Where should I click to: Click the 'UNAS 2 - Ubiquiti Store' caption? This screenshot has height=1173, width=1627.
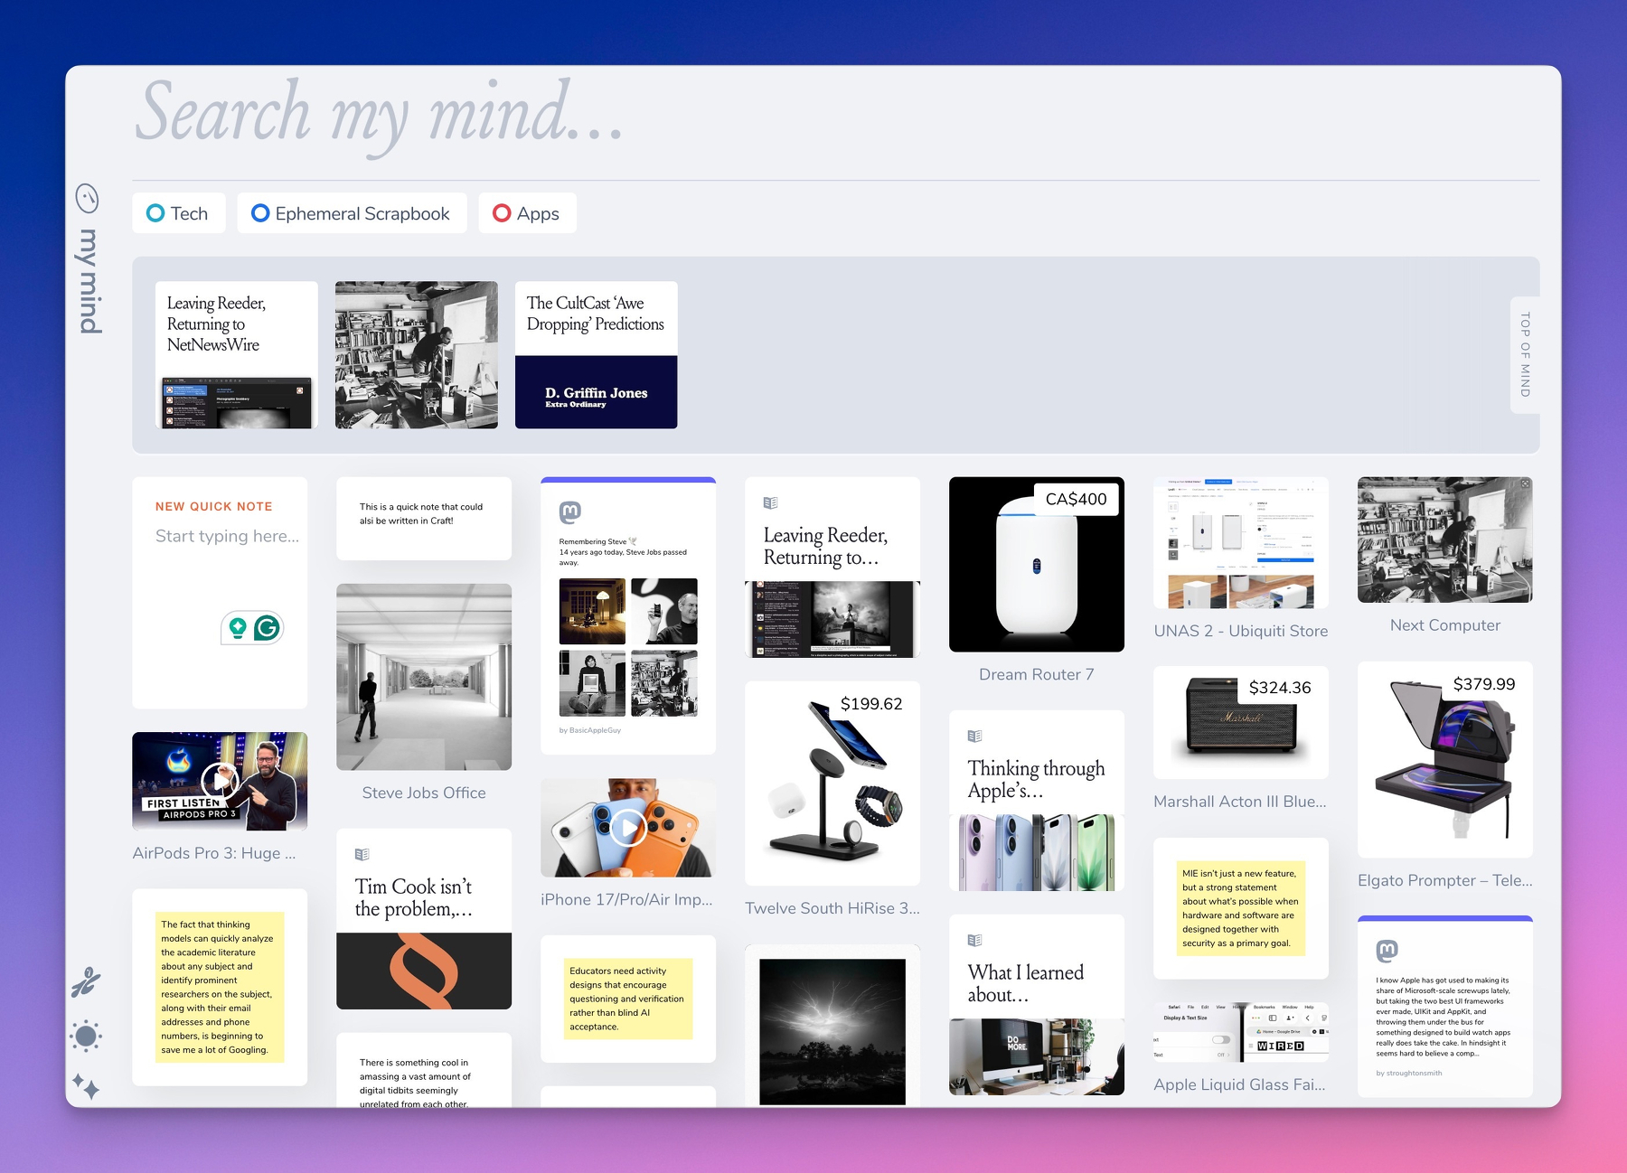point(1241,631)
